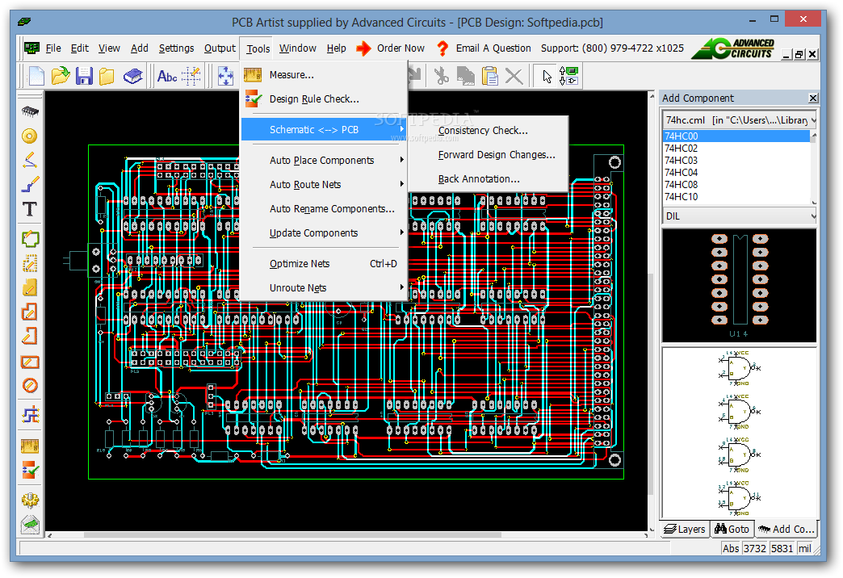Click the gear settings icon in sidebar
Image resolution: width=843 pixels, height=578 pixels.
coord(30,500)
